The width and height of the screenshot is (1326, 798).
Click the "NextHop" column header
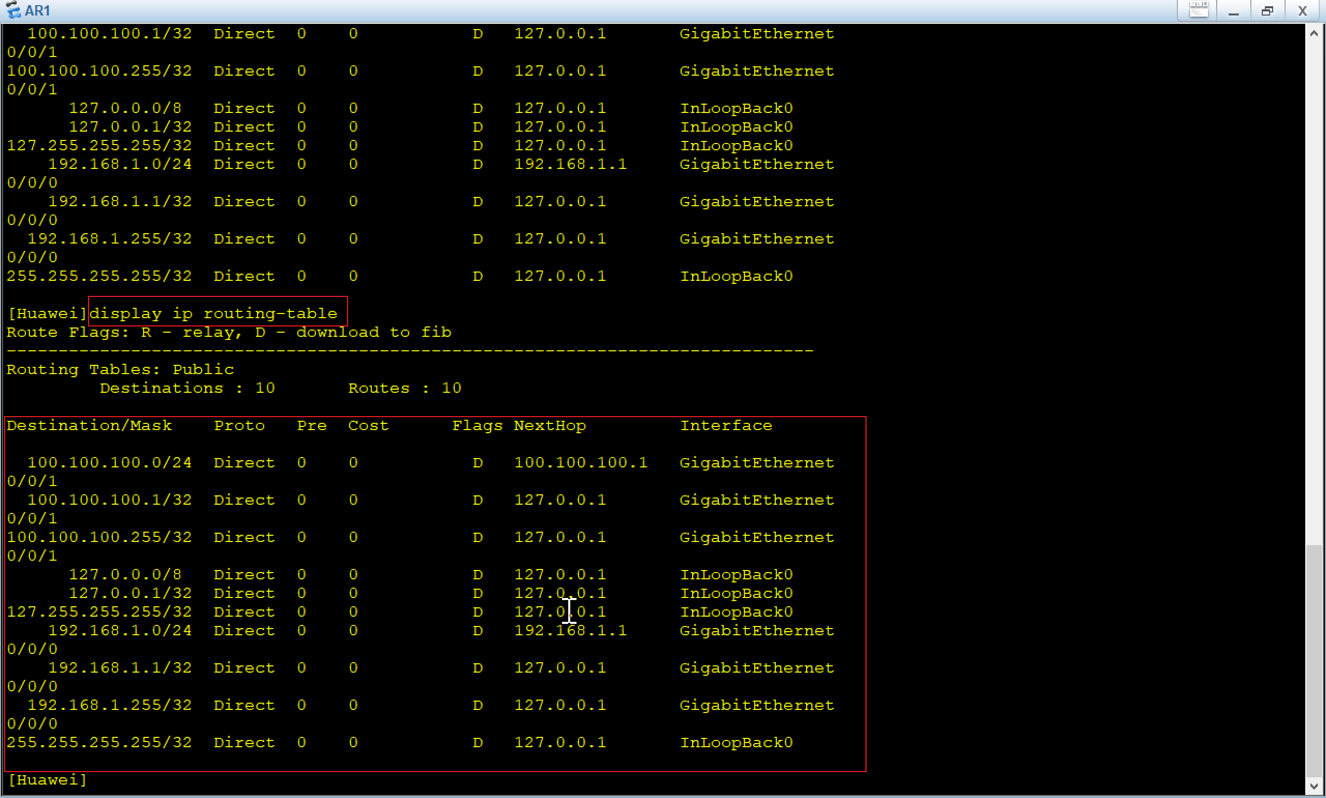pos(550,425)
